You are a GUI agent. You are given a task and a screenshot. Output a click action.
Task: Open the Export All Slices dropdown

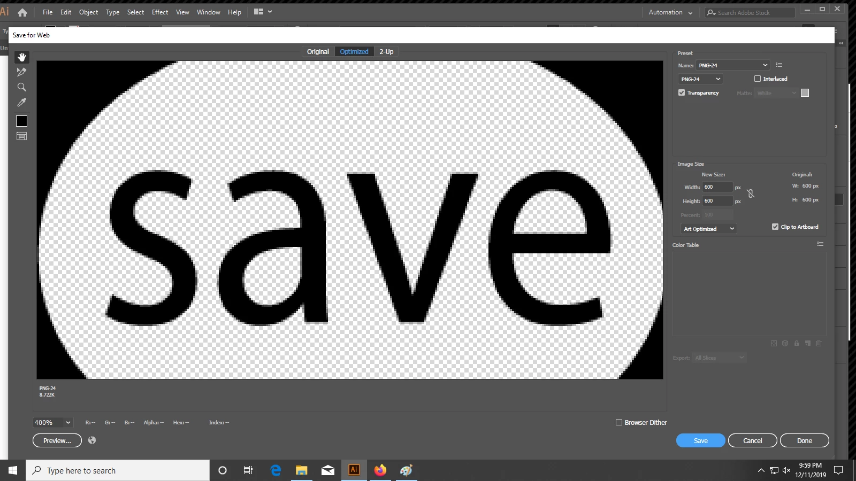tap(719, 358)
